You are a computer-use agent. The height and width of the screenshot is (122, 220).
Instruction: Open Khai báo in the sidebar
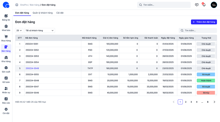point(6,26)
